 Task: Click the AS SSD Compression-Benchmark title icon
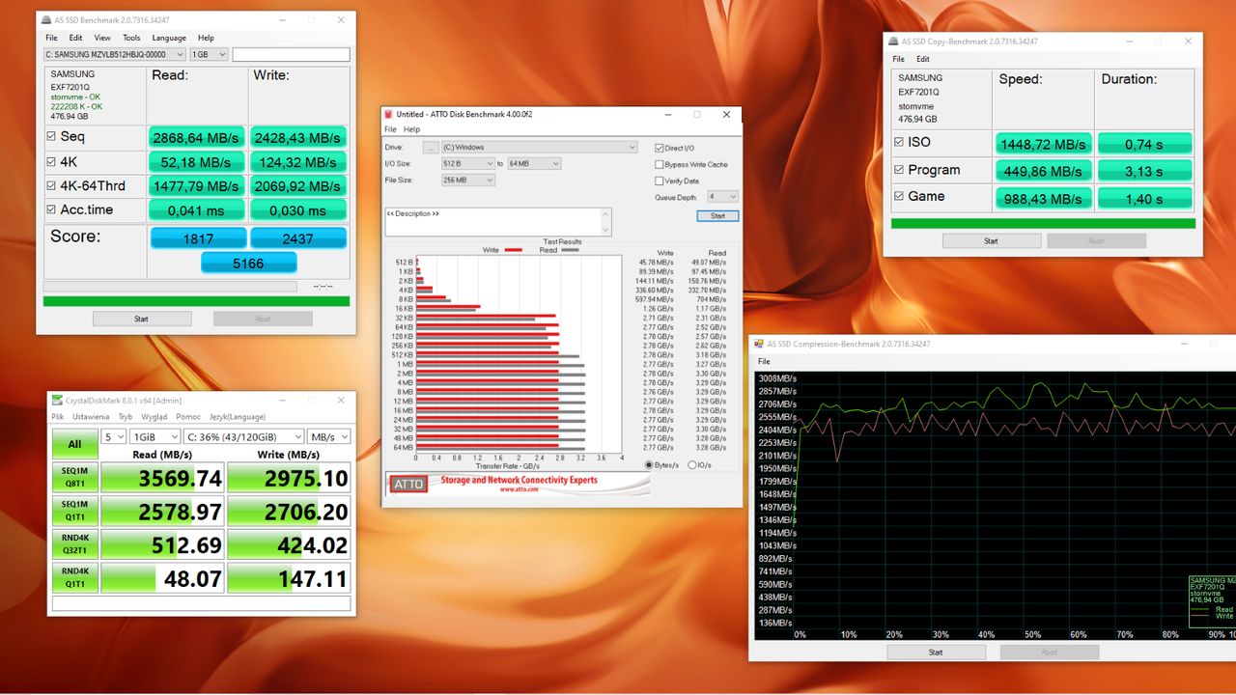(x=759, y=344)
